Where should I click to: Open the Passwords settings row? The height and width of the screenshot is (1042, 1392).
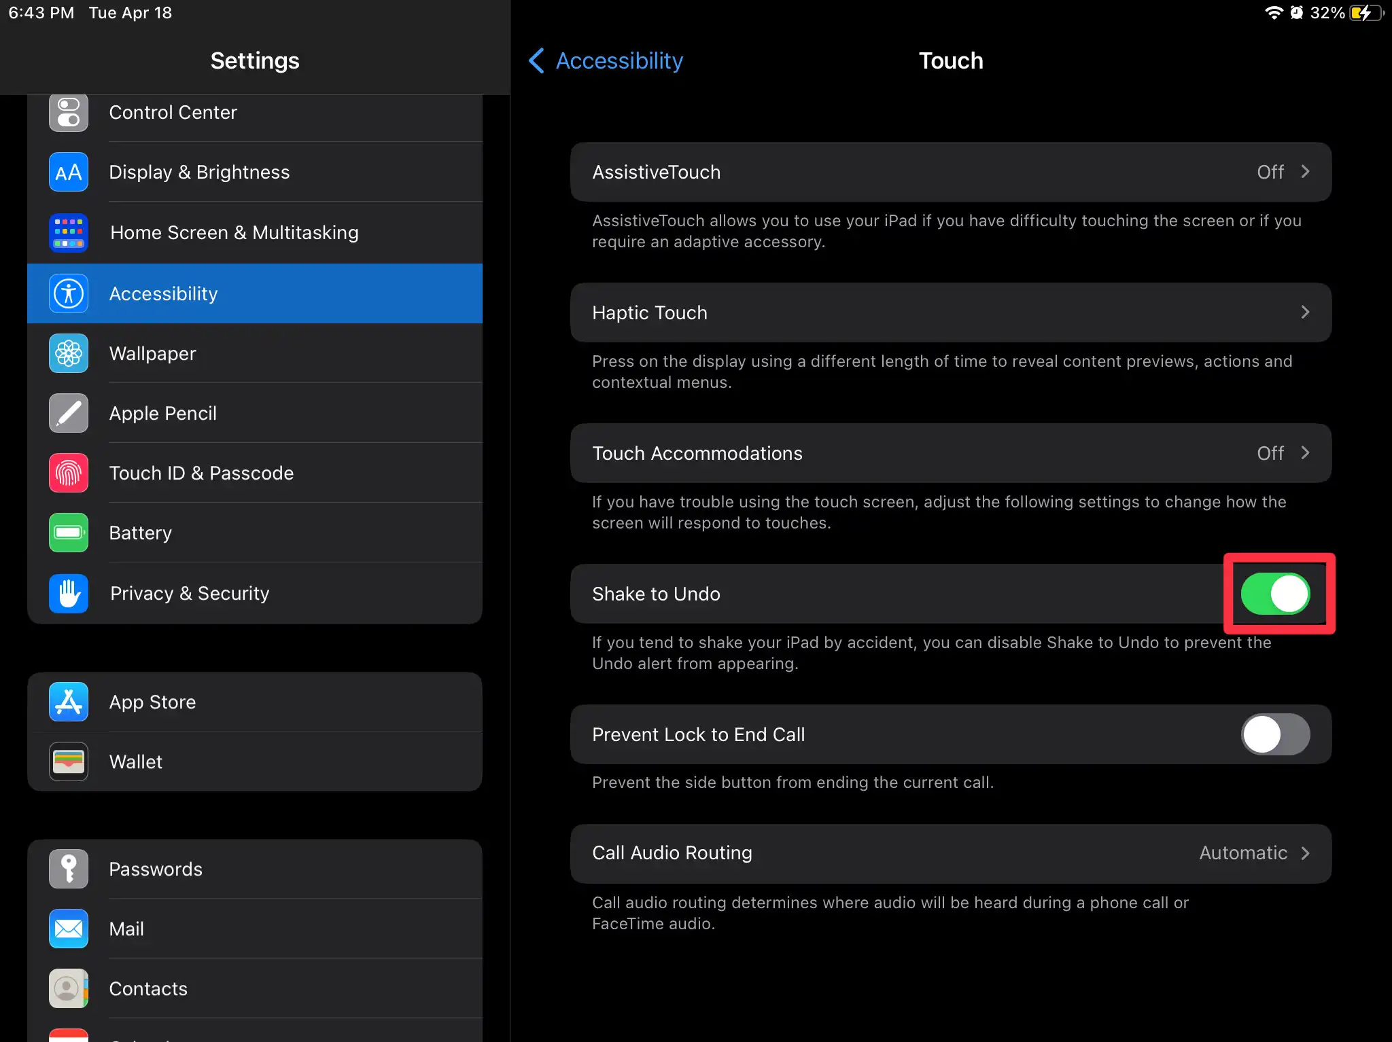pos(255,869)
